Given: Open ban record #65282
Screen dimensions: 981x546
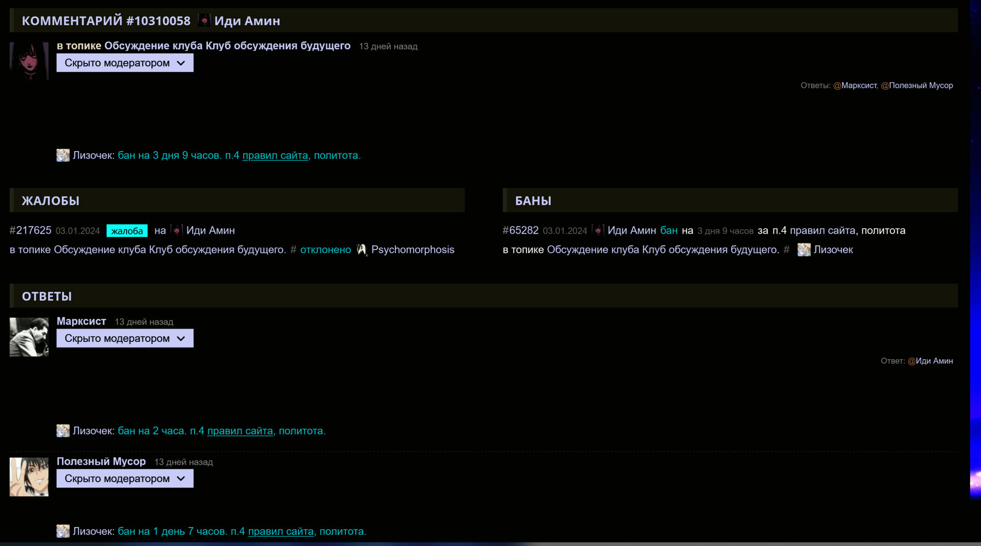Looking at the screenshot, I should pyautogui.click(x=520, y=231).
